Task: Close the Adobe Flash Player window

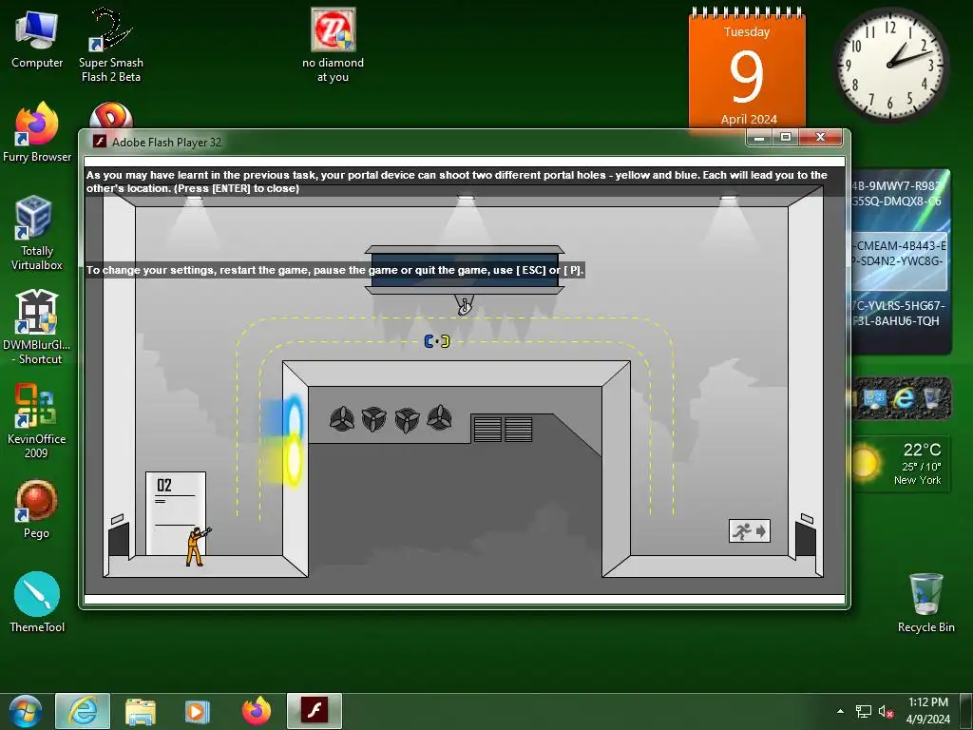Action: click(x=820, y=137)
